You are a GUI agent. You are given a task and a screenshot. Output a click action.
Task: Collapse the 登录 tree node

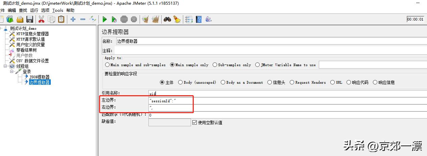point(12,72)
